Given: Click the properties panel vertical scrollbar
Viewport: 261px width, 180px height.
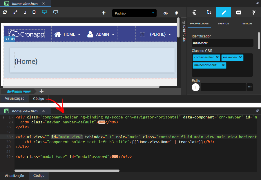Looking at the screenshot, I should pyautogui.click(x=259, y=41).
